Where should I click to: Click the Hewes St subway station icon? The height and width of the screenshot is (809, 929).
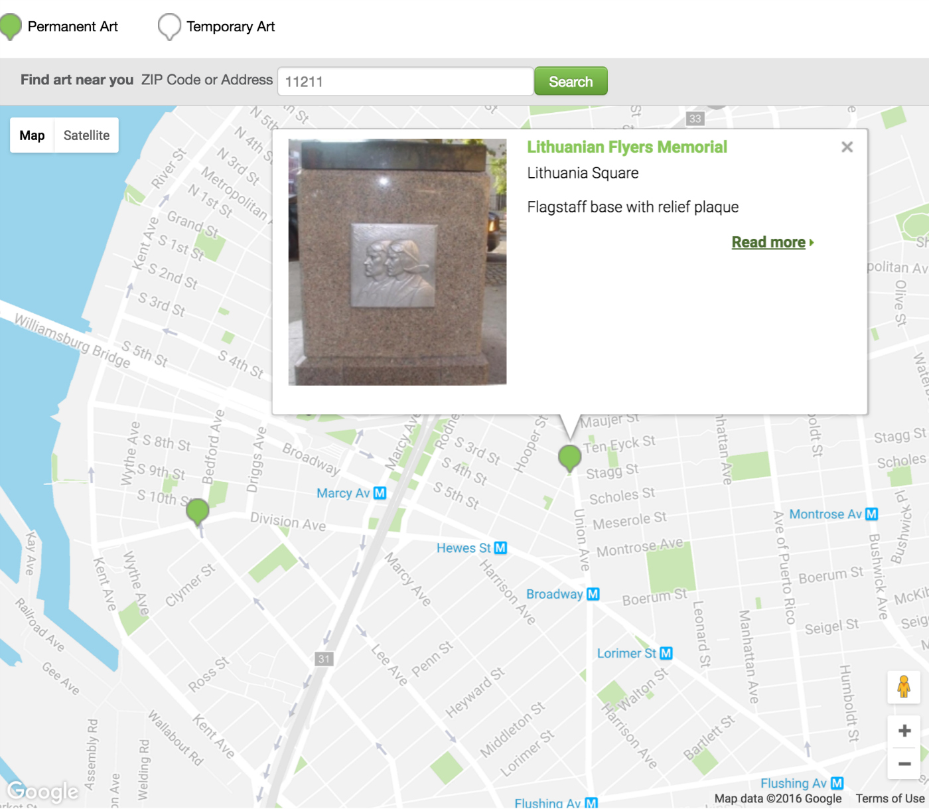click(x=500, y=548)
